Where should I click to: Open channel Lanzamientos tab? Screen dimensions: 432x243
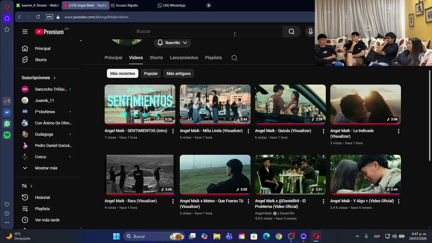point(184,58)
